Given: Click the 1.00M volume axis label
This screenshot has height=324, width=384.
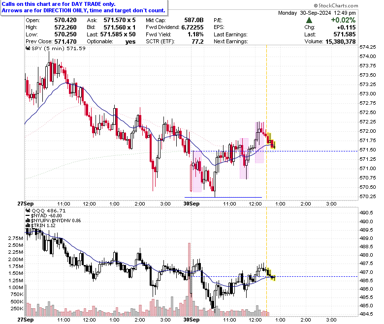Looking at the screenshot, I should [x=16, y=288].
